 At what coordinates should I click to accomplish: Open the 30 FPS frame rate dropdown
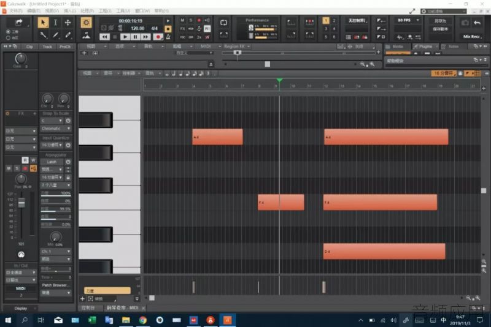point(408,20)
